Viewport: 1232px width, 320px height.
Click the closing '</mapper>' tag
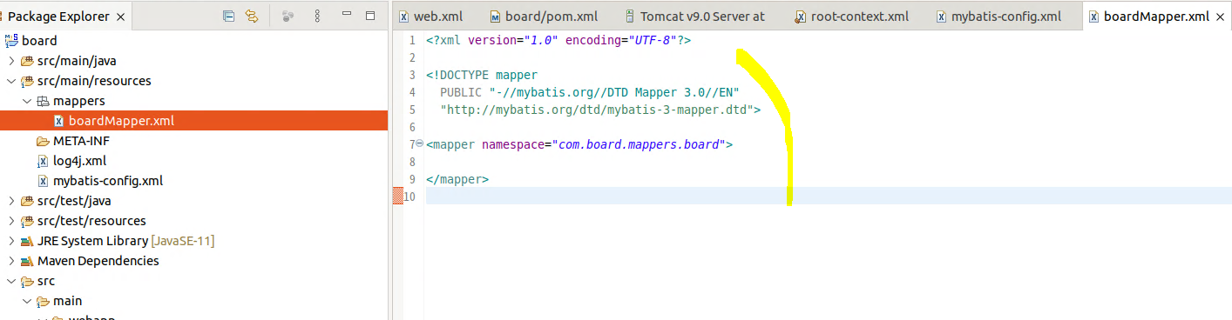tap(457, 180)
